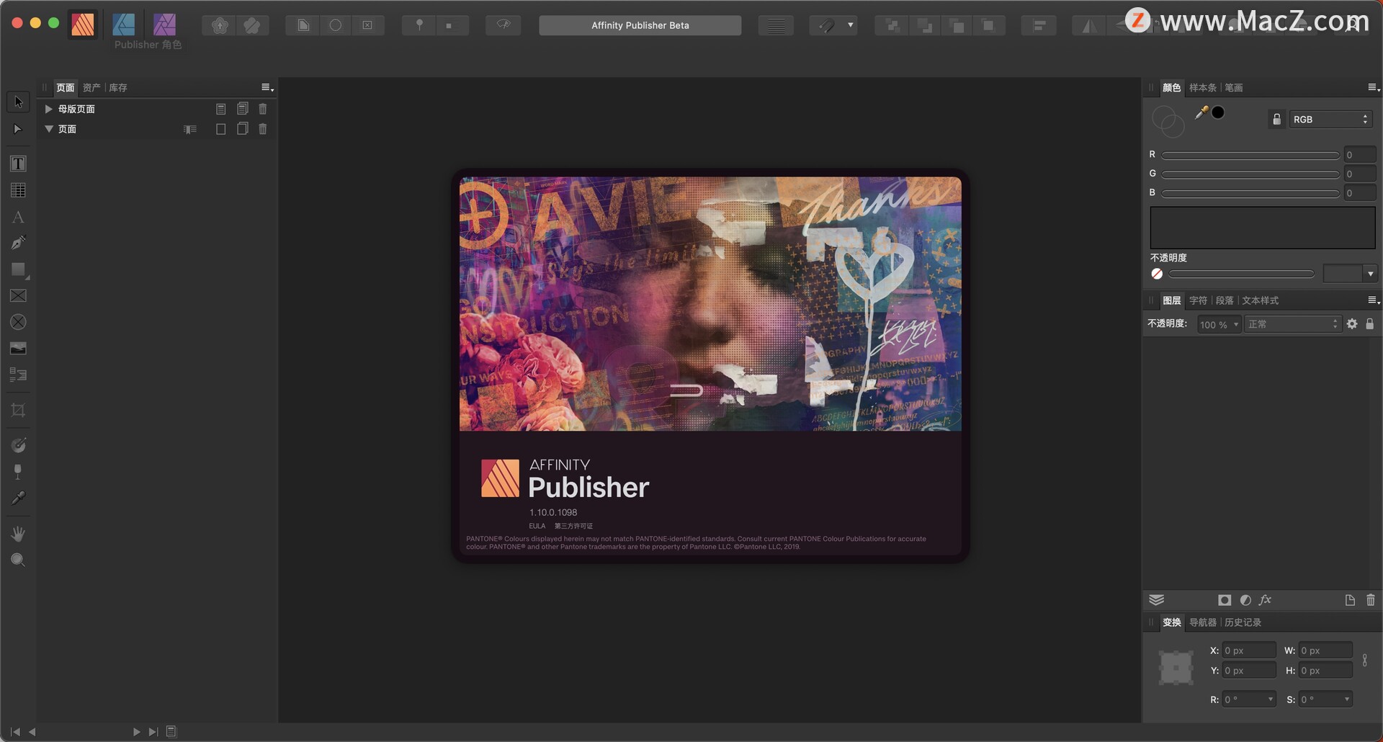This screenshot has height=742, width=1383.
Task: Select the Colour Picker tool in toolbox
Action: [18, 498]
